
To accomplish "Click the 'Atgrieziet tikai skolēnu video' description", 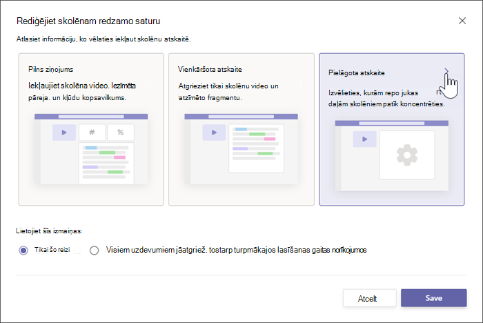I will [228, 92].
